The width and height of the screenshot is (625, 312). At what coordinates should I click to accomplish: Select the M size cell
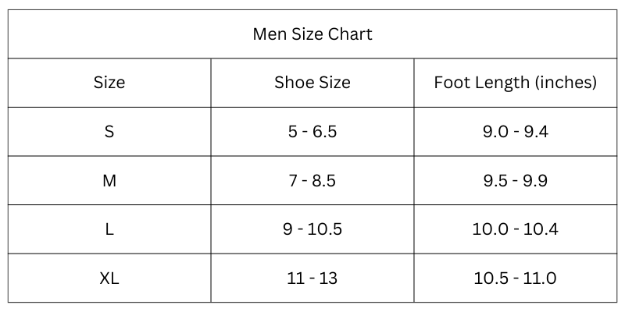(109, 181)
